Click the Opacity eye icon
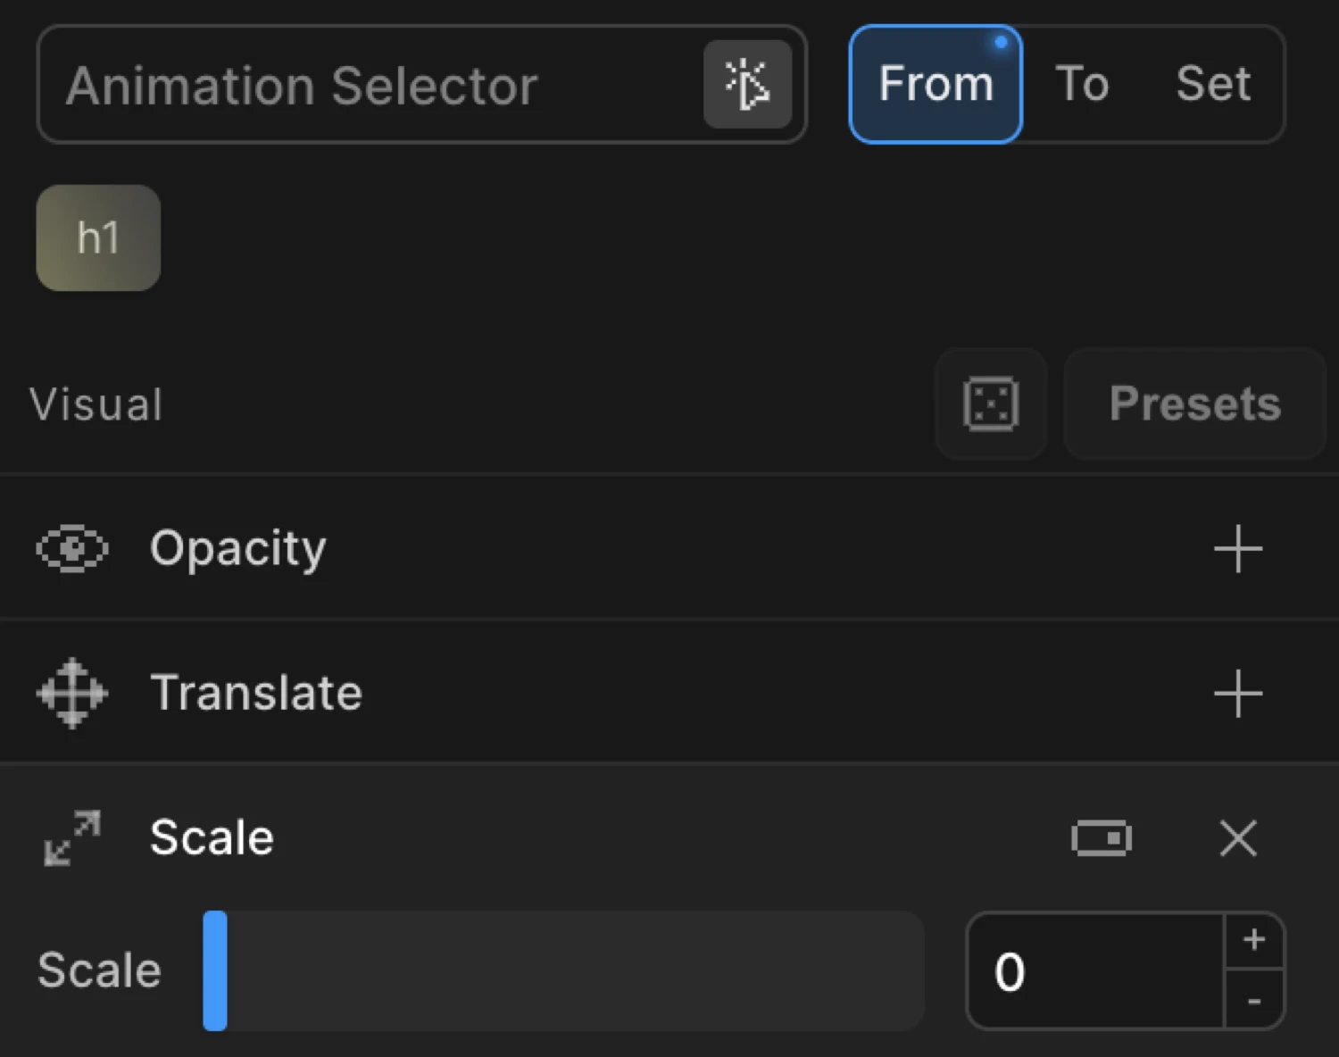 click(x=71, y=548)
